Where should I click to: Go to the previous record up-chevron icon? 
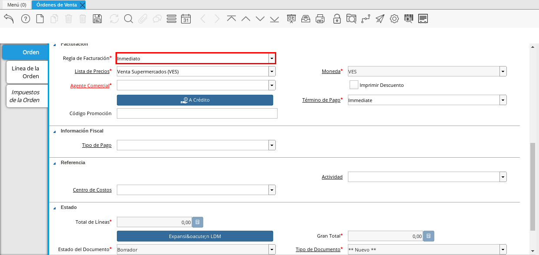pyautogui.click(x=246, y=19)
